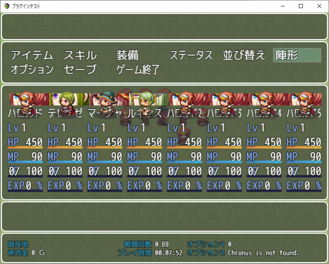
Task: Maximize the プラグインテスト window
Action: 301,6
